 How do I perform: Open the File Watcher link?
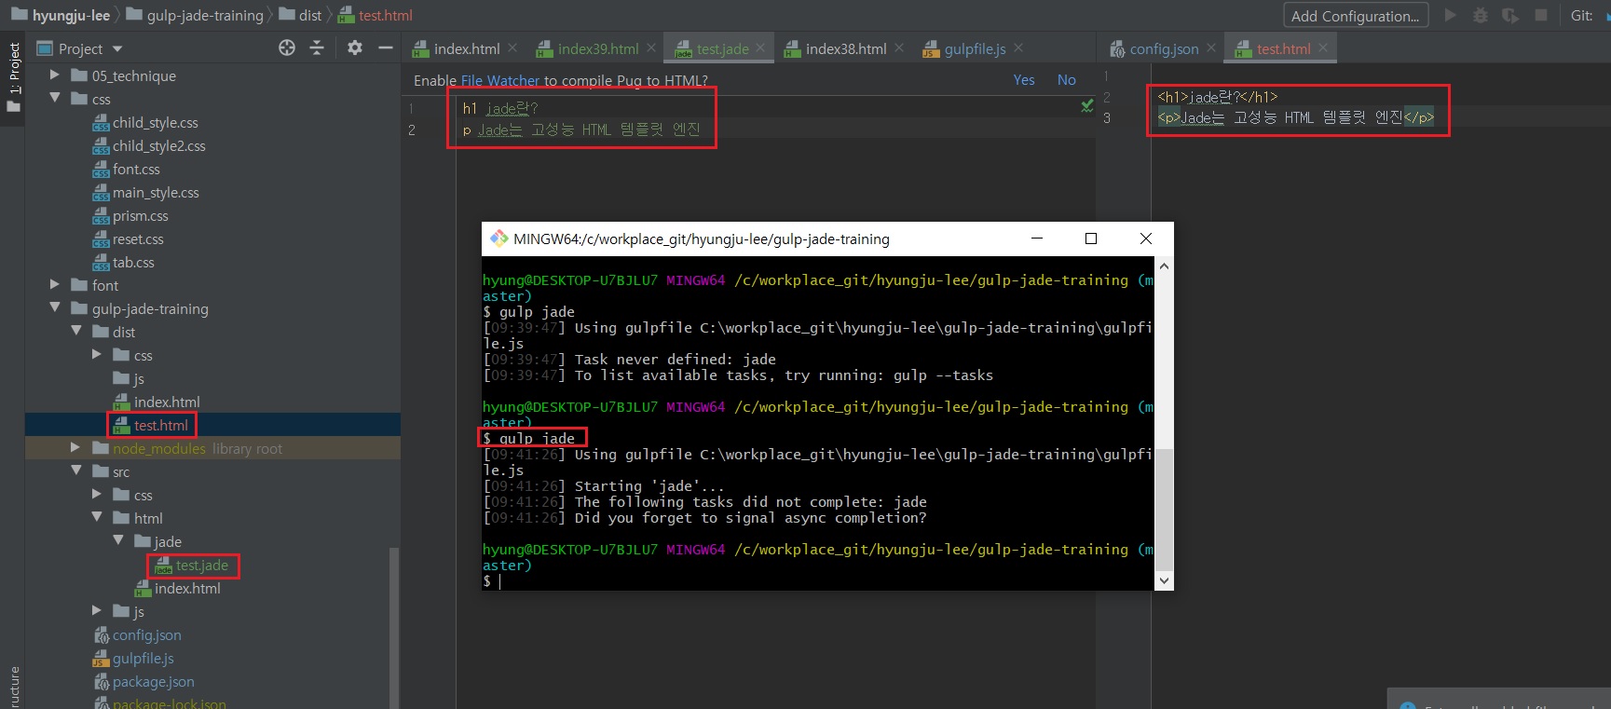499,80
